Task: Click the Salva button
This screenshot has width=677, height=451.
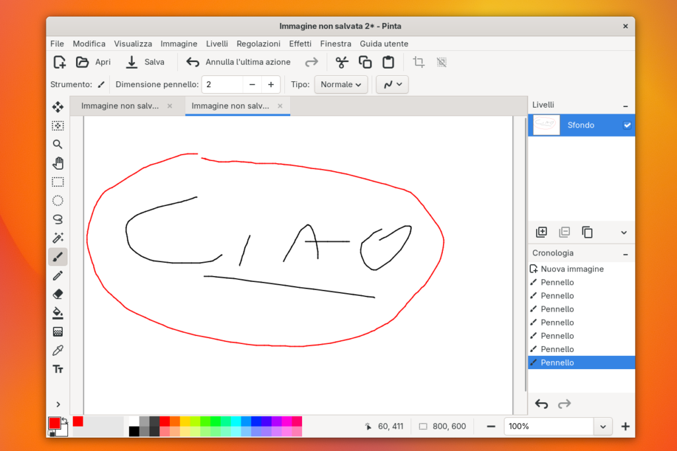Action: pyautogui.click(x=145, y=62)
